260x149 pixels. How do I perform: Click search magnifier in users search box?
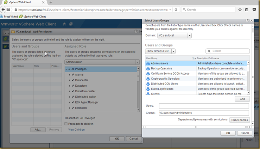(x=209, y=51)
